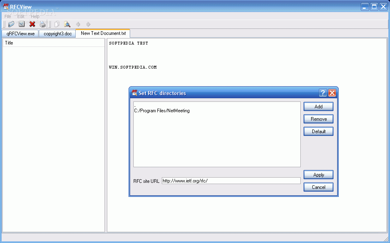Switch to the copyright3.doc tab
The width and height of the screenshot is (390, 243).
coord(58,34)
